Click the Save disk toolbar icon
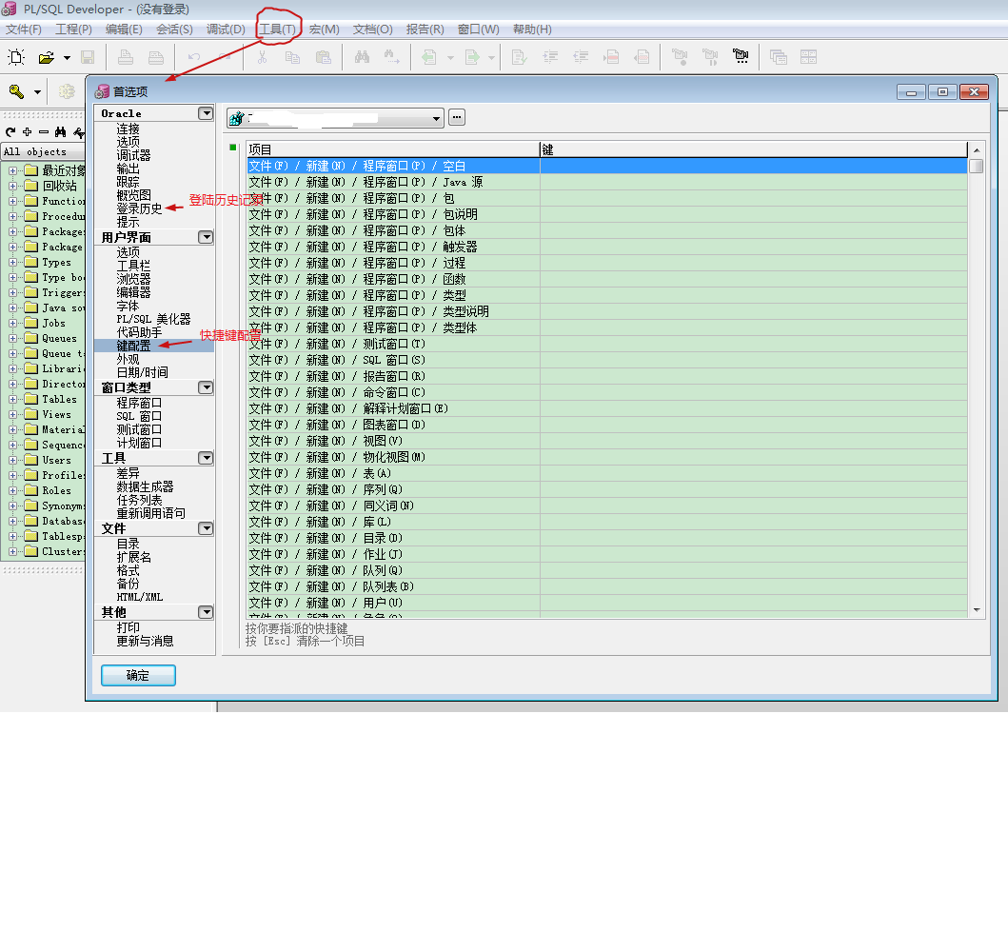This screenshot has width=1008, height=952. point(88,57)
